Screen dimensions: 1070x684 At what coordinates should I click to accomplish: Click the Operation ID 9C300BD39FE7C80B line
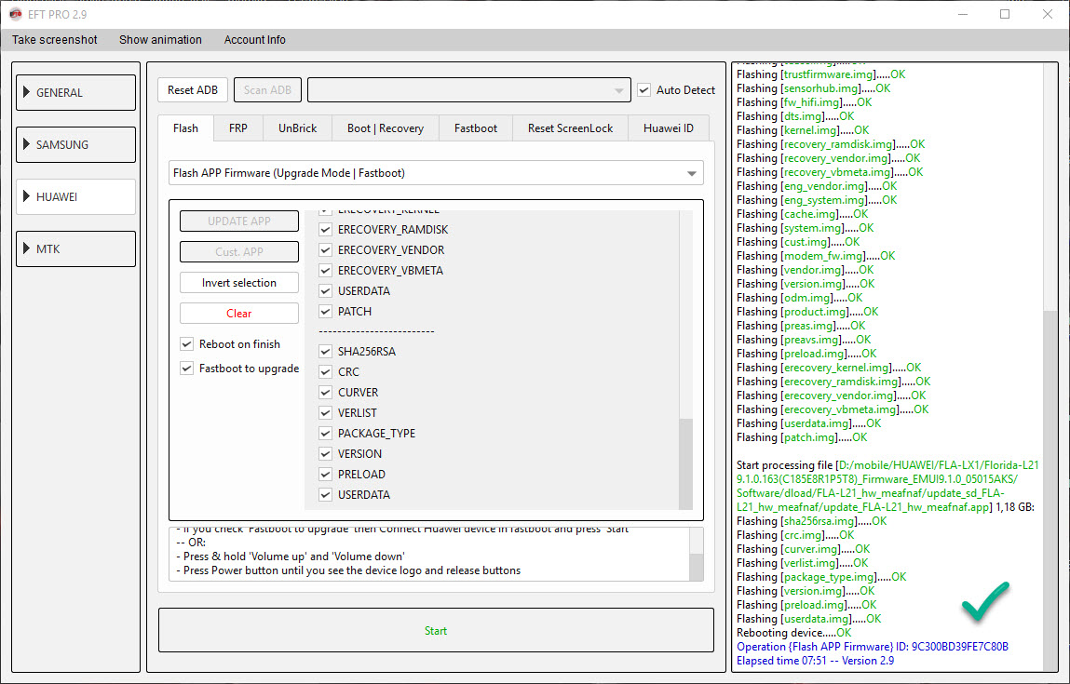872,647
